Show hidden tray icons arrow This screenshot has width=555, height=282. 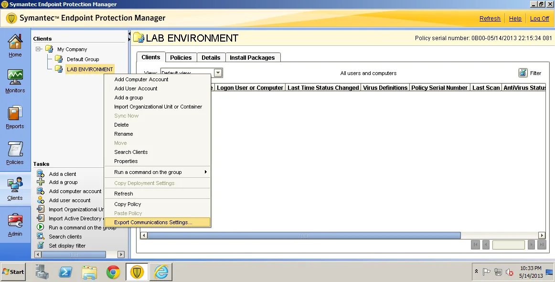pyautogui.click(x=476, y=271)
